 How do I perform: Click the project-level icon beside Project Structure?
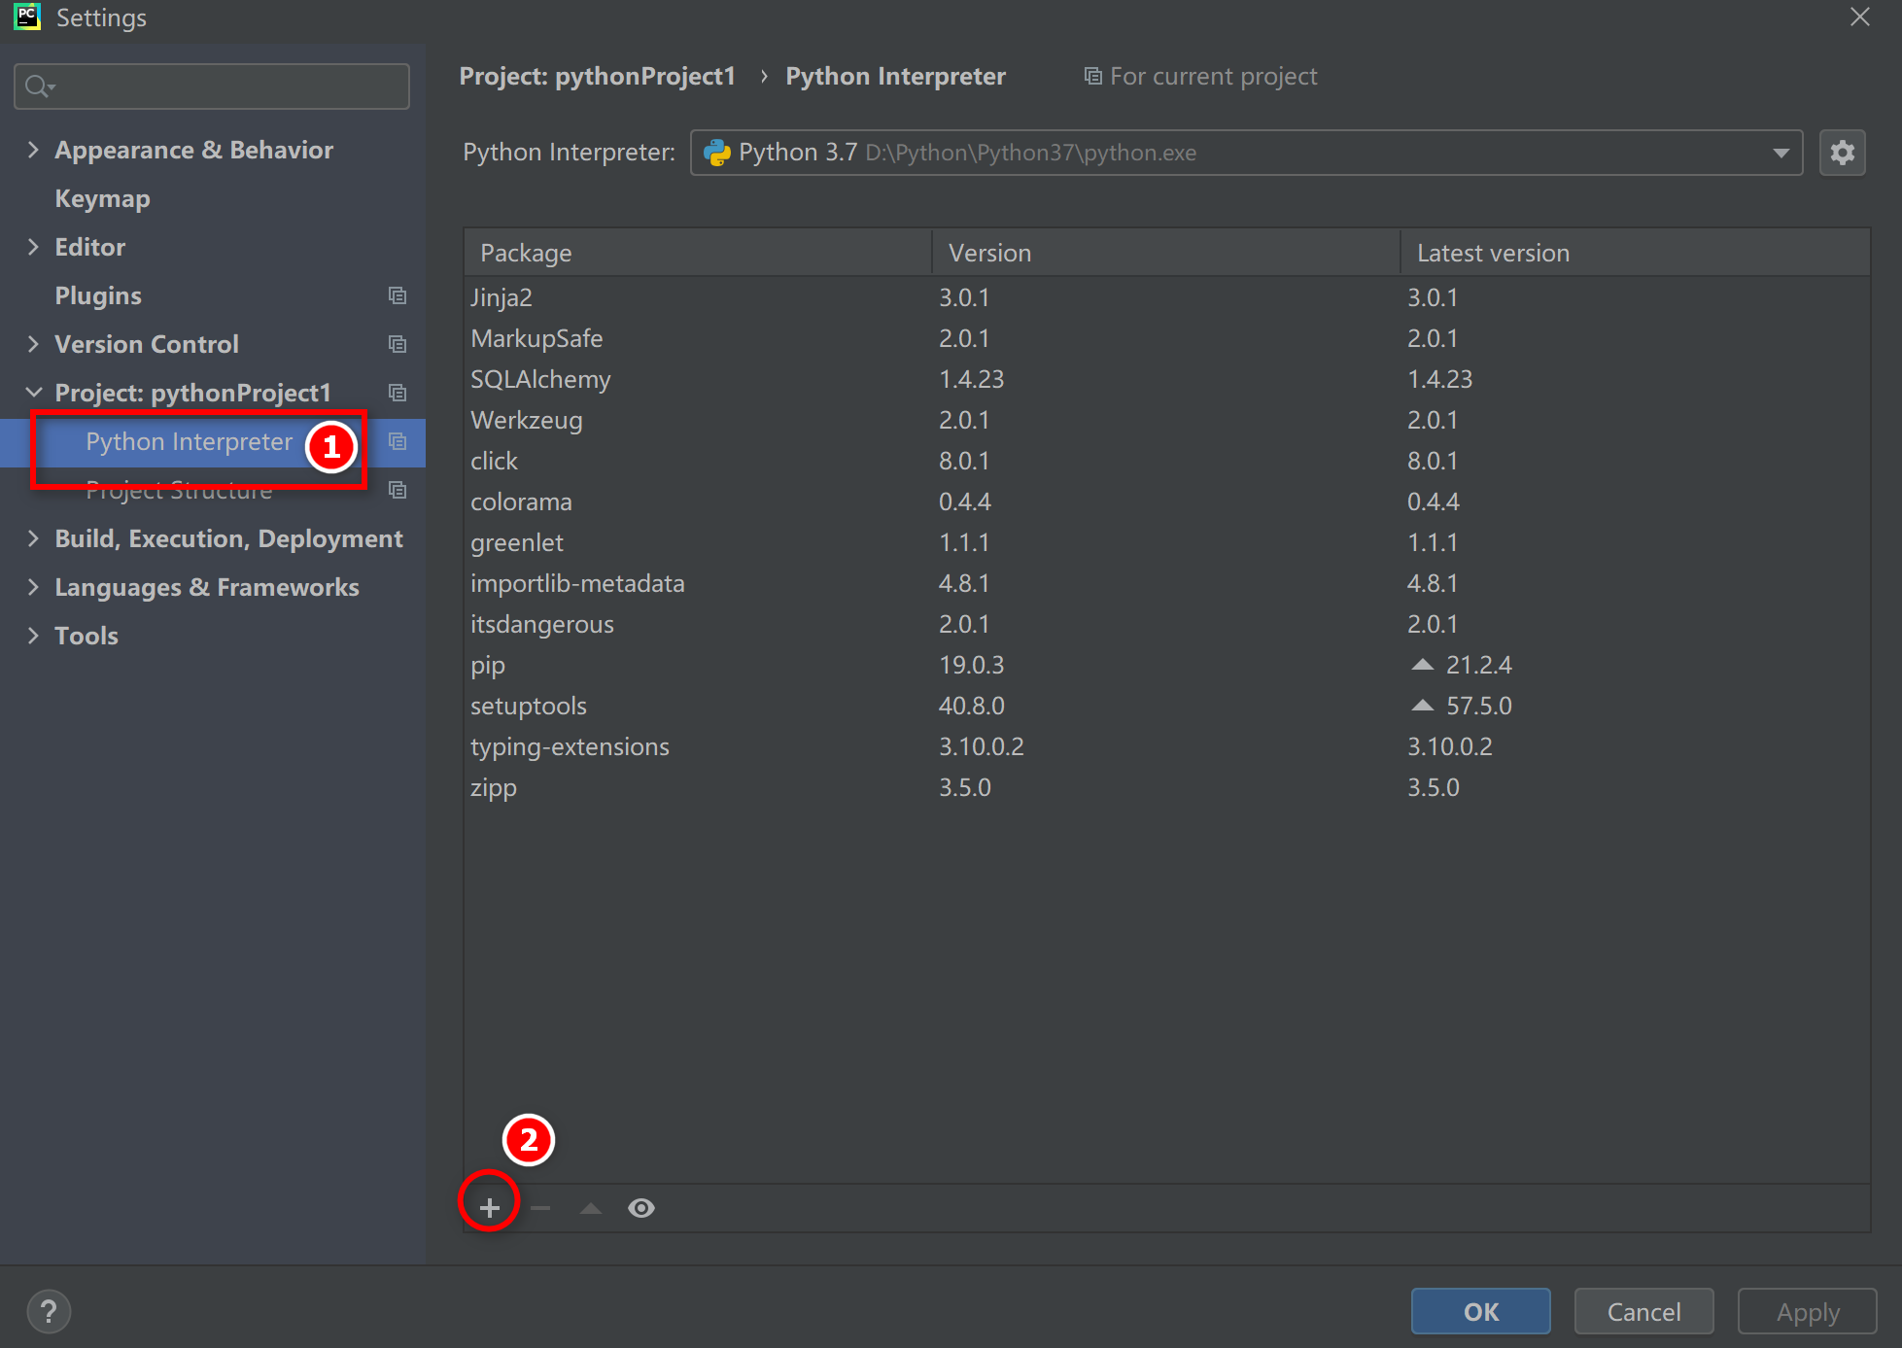point(397,490)
